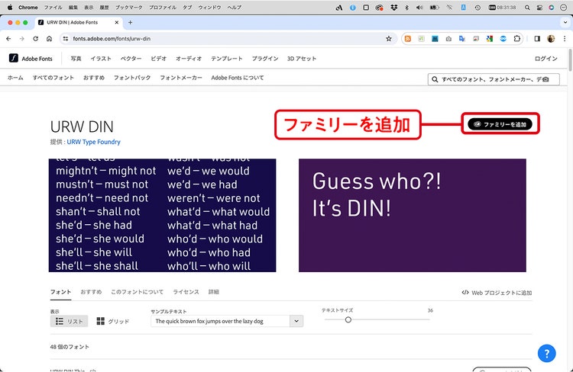The width and height of the screenshot is (573, 372).
Task: Click the black ファミリーを追加 button
Action: pyautogui.click(x=500, y=124)
